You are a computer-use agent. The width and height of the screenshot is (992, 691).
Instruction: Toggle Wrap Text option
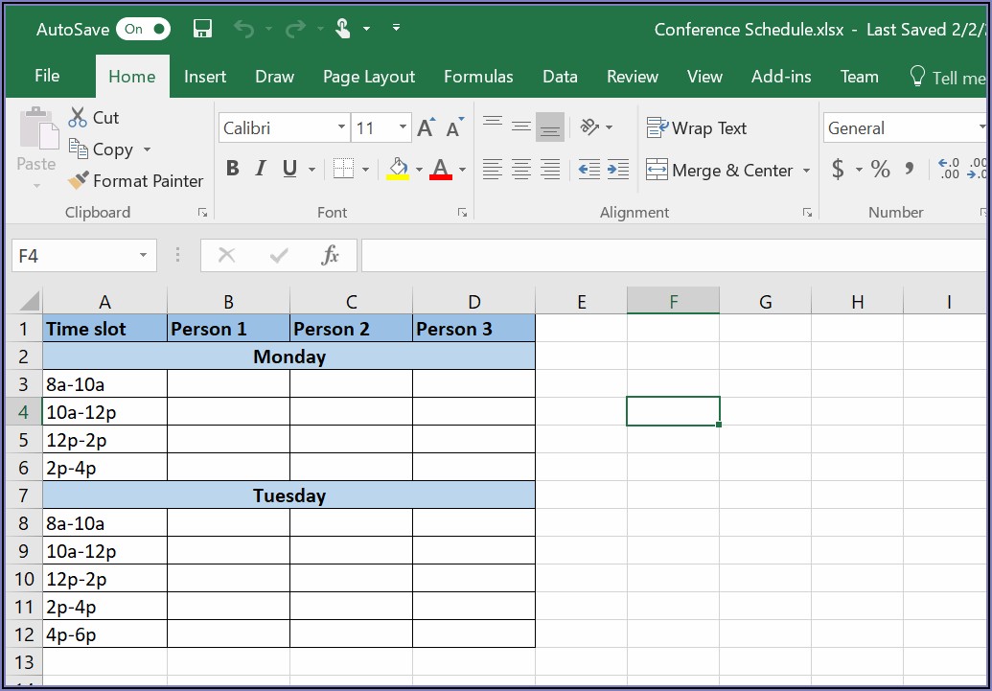pyautogui.click(x=697, y=127)
